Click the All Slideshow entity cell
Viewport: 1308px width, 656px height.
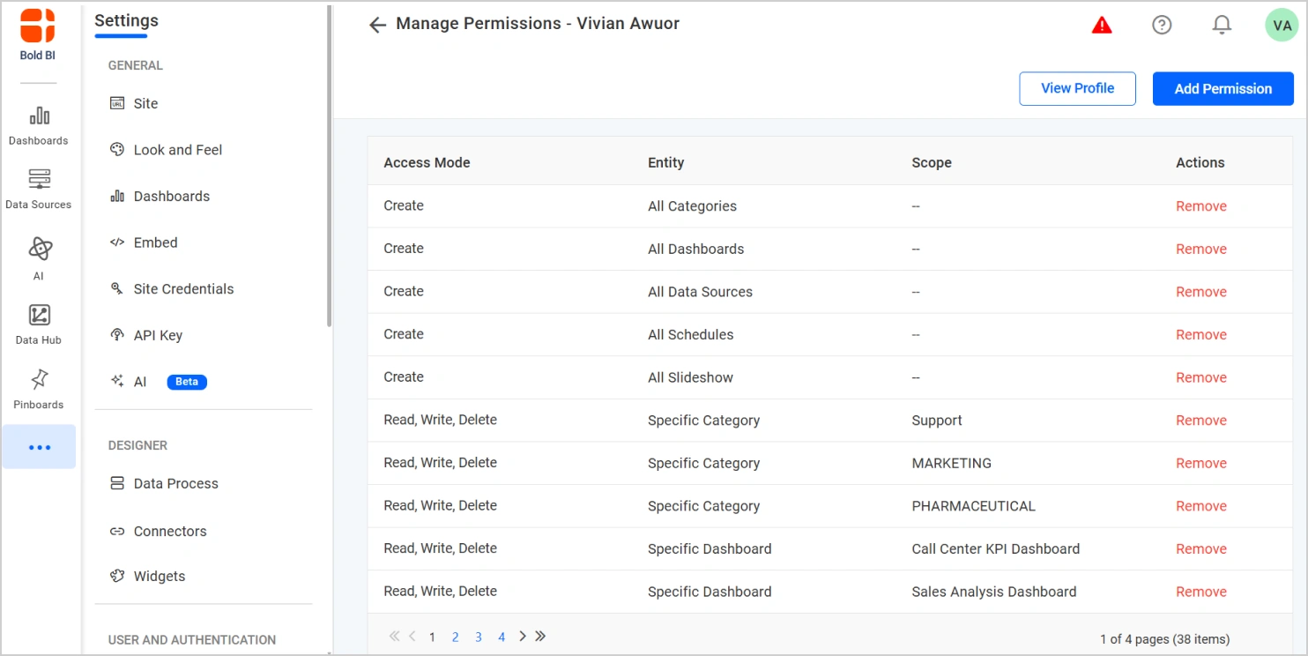[x=690, y=377]
